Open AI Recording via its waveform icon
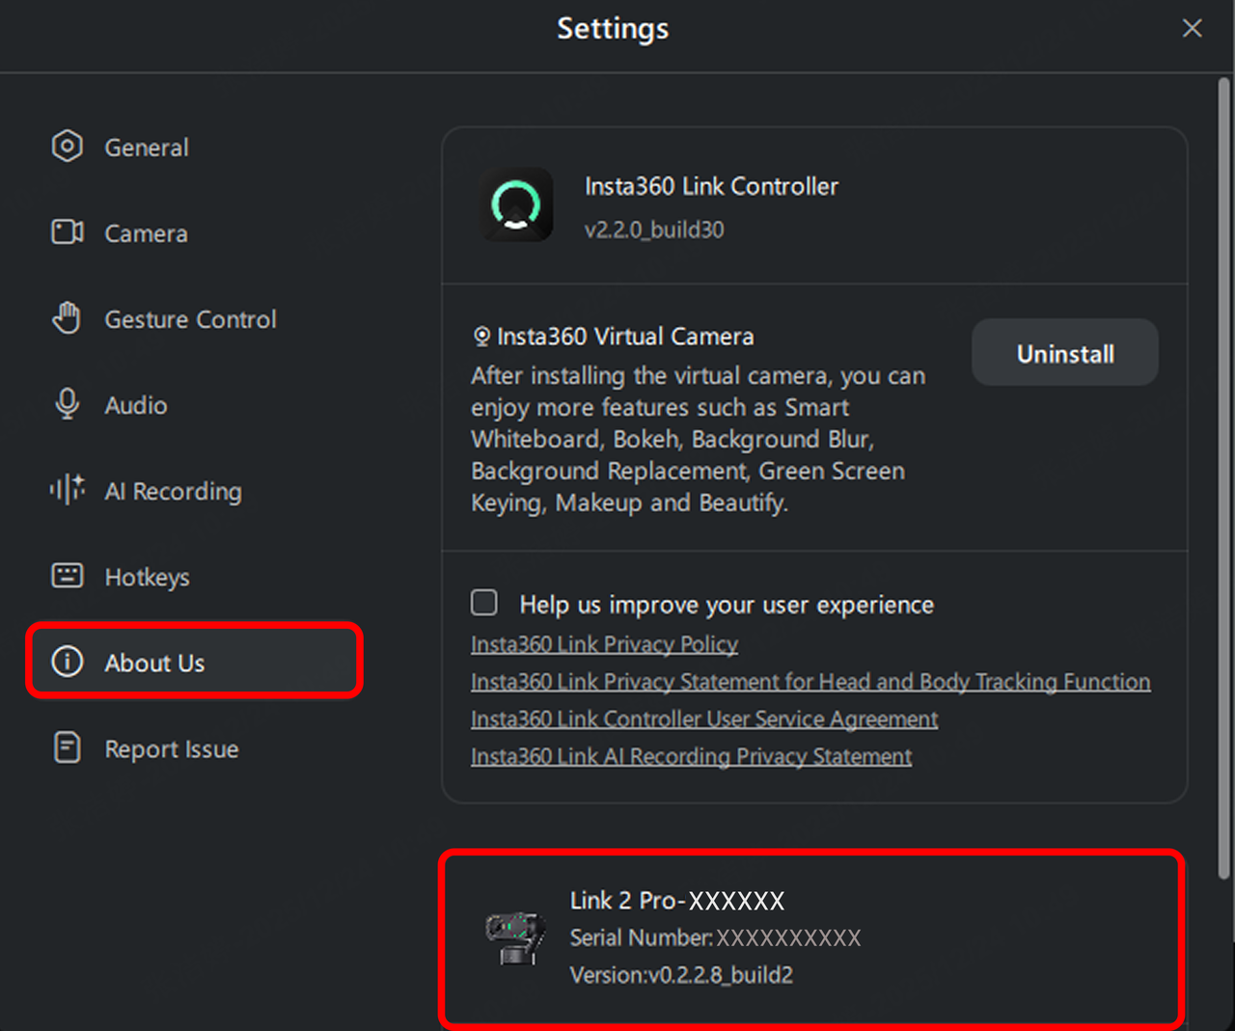 [x=67, y=490]
